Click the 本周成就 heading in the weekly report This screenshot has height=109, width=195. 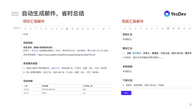pyautogui.click(x=127, y=67)
